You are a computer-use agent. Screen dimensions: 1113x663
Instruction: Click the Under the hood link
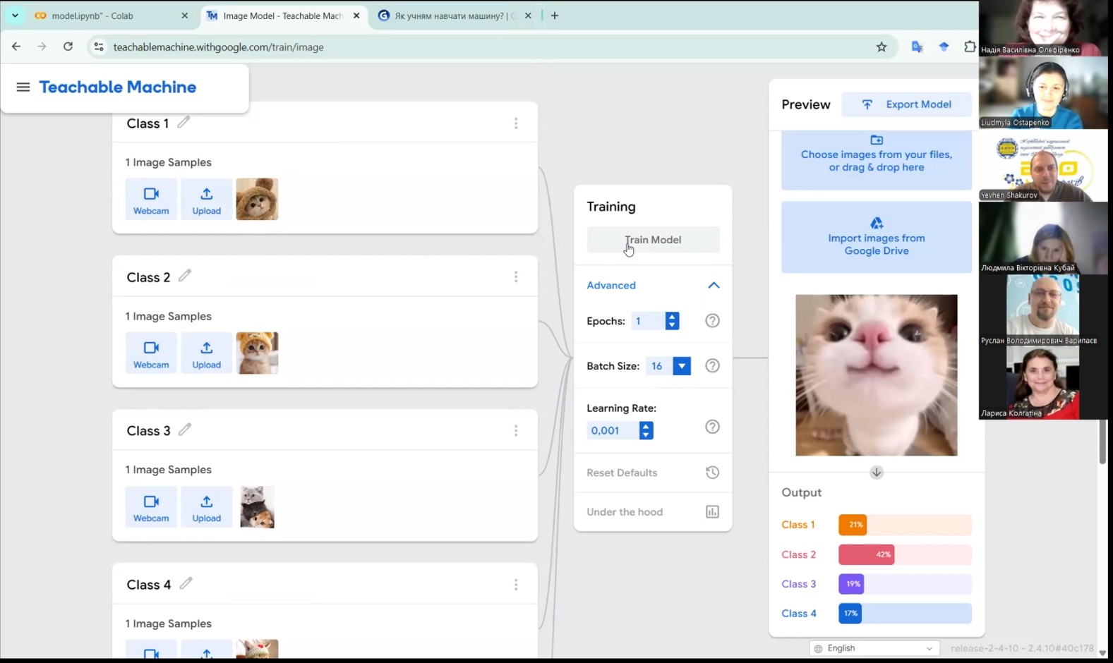click(x=625, y=512)
